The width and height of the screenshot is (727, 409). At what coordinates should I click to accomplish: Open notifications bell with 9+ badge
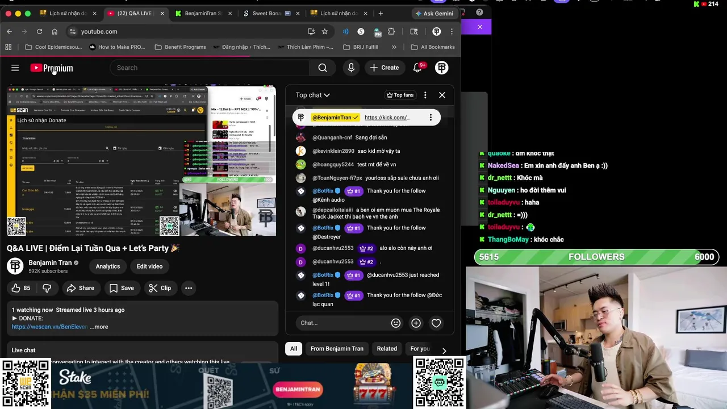pyautogui.click(x=417, y=68)
